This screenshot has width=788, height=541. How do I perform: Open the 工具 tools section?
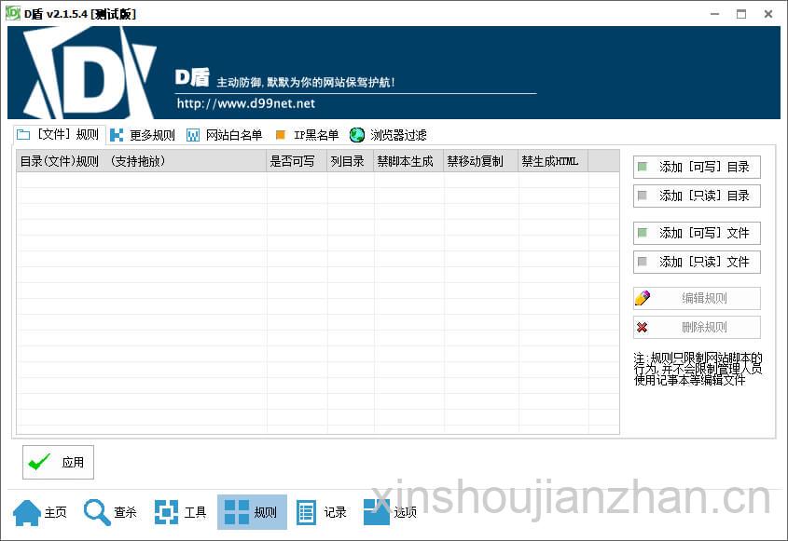(x=180, y=512)
